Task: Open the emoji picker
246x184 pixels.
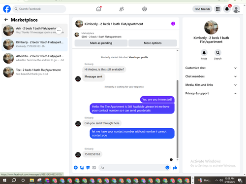Action: pos(167,168)
